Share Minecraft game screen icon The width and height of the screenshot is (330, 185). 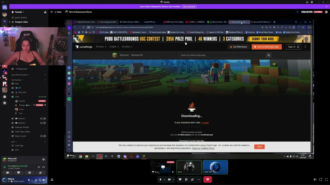pyautogui.click(x=44, y=160)
